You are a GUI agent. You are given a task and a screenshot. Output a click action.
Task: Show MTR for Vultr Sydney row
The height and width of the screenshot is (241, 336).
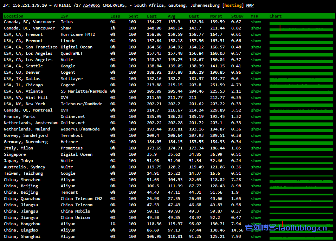(256, 167)
